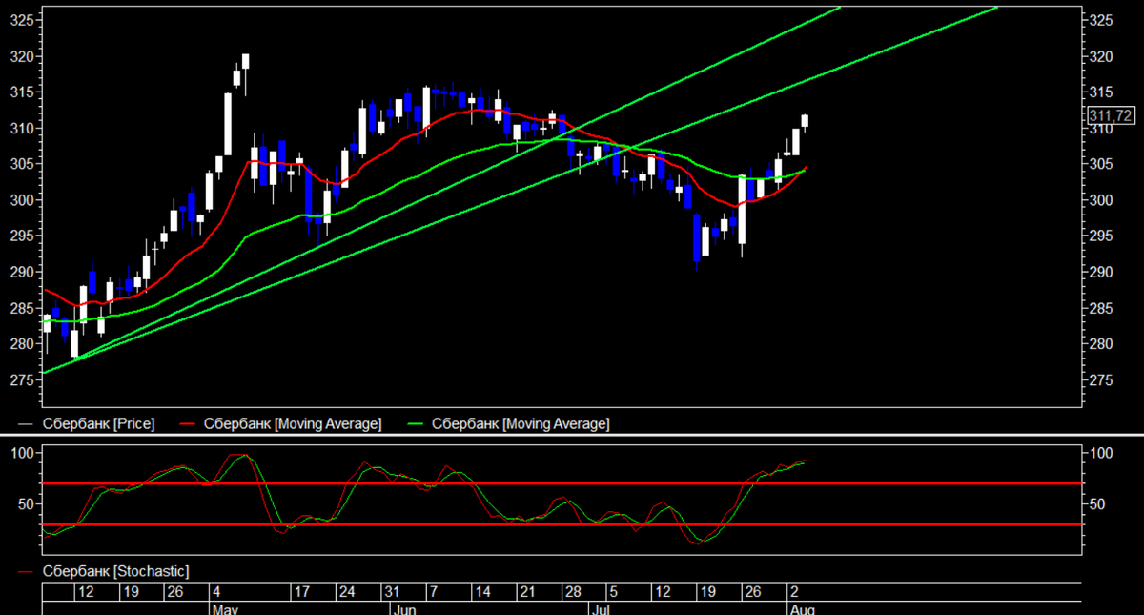Select the green Сбербанк [Moving Average] legend label
The width and height of the screenshot is (1144, 615).
click(x=521, y=423)
